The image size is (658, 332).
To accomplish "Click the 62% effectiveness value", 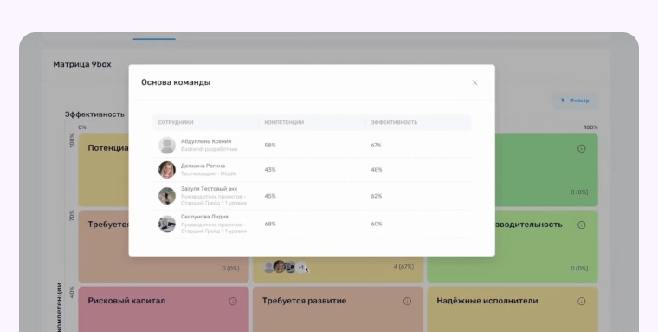I will pyautogui.click(x=377, y=196).
